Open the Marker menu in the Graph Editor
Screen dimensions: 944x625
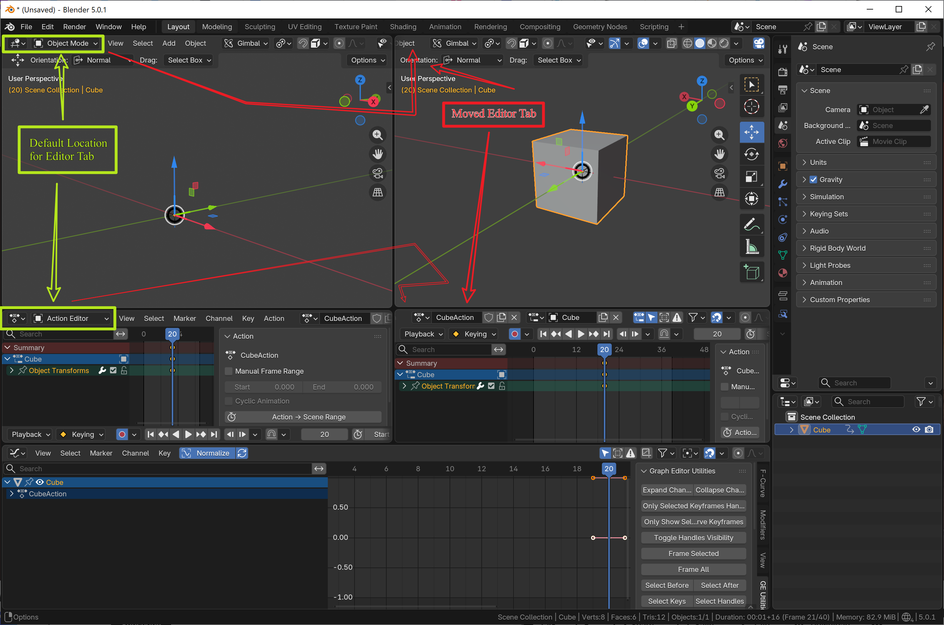pos(101,453)
